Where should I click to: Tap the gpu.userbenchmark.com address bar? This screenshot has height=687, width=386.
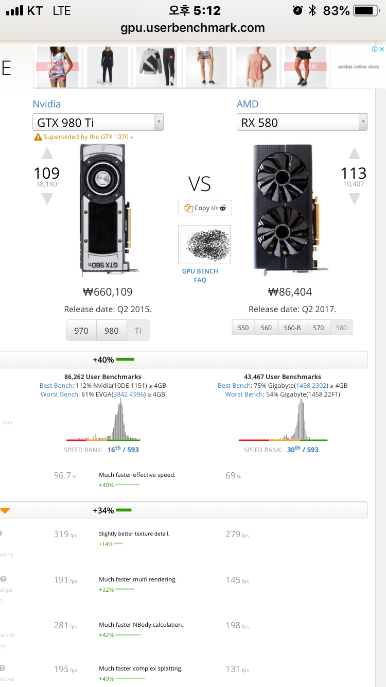[193, 28]
